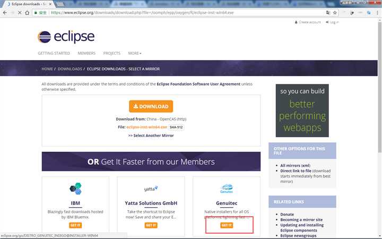Open Updating and installing Eclipse components
Image resolution: width=382 pixels, height=239 pixels.
coord(302,227)
